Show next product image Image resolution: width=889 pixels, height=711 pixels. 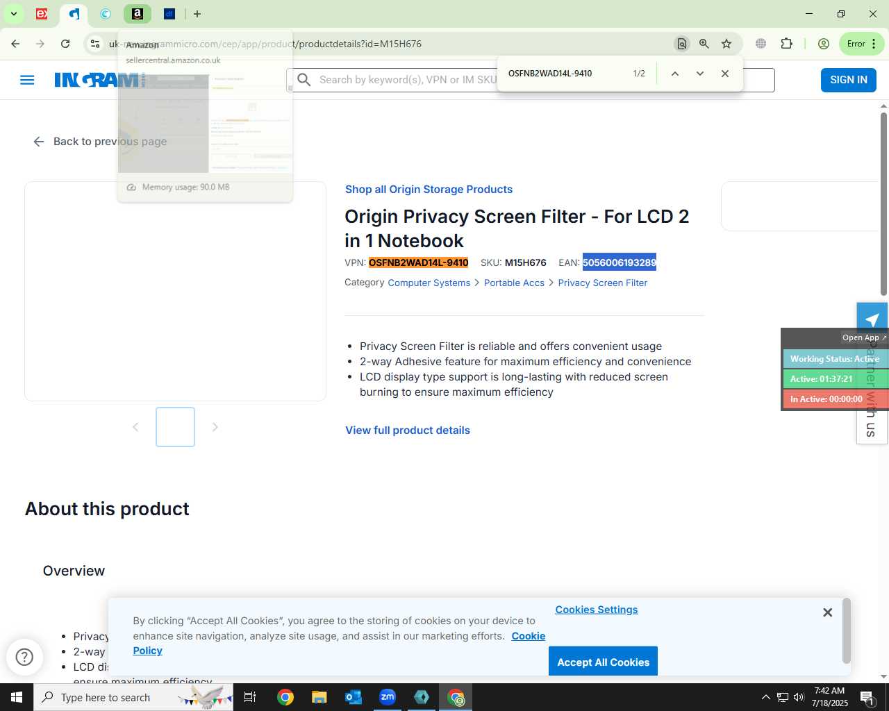(x=215, y=427)
